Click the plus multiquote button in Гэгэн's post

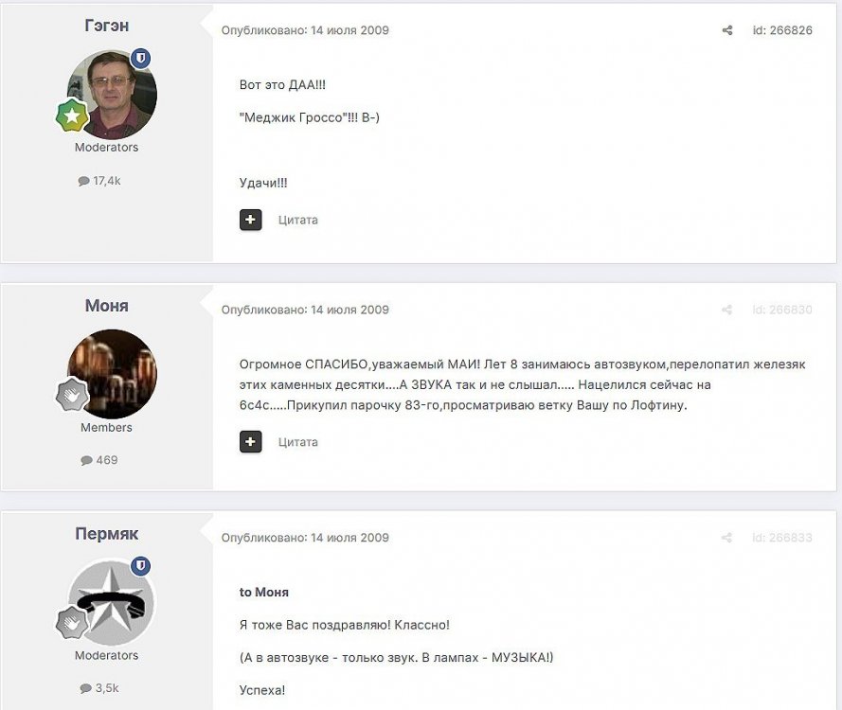pos(250,220)
